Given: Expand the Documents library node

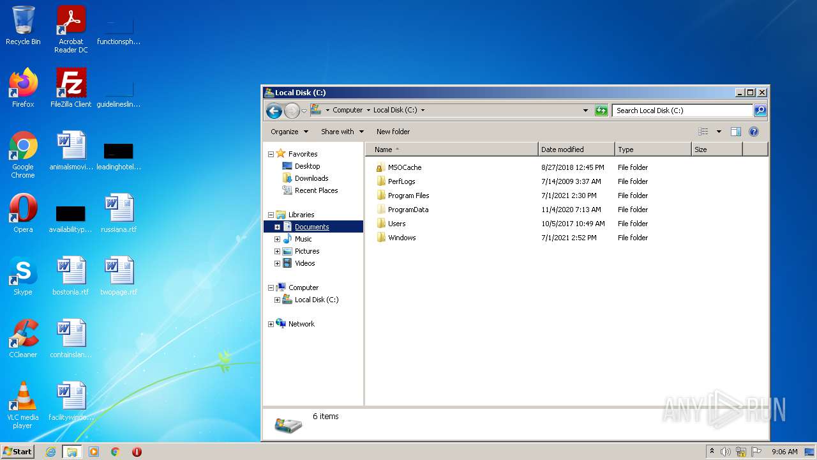Looking at the screenshot, I should pyautogui.click(x=277, y=227).
